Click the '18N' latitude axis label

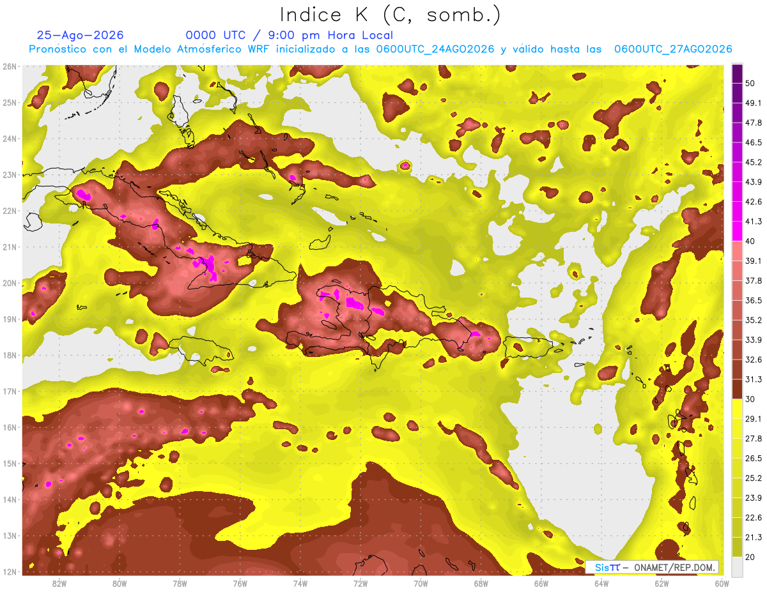click(x=11, y=355)
